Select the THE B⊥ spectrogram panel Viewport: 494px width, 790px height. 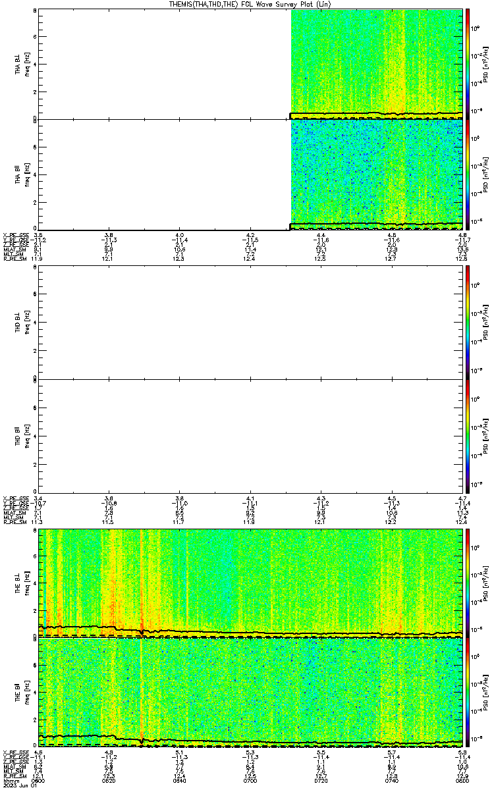point(251,582)
